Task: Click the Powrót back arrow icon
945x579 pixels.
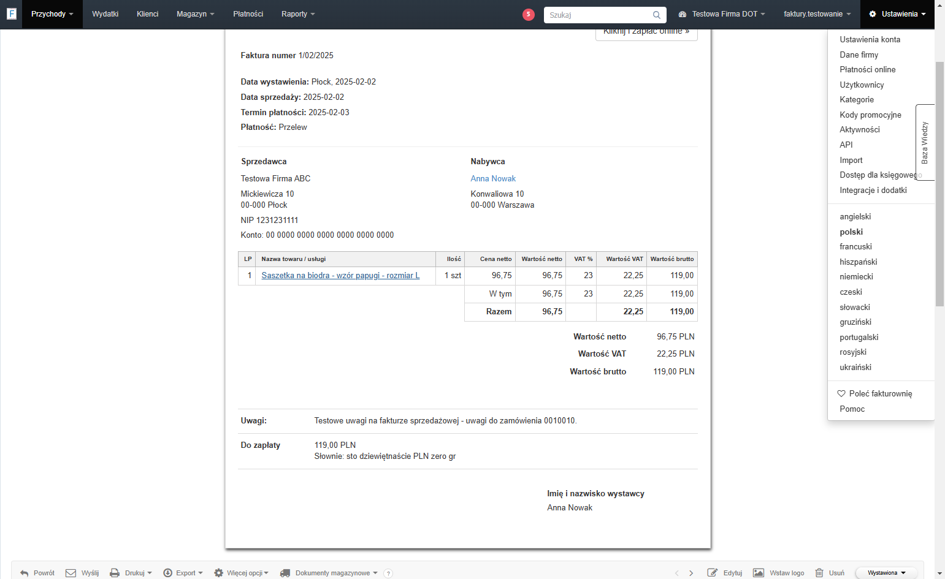Action: tap(24, 573)
